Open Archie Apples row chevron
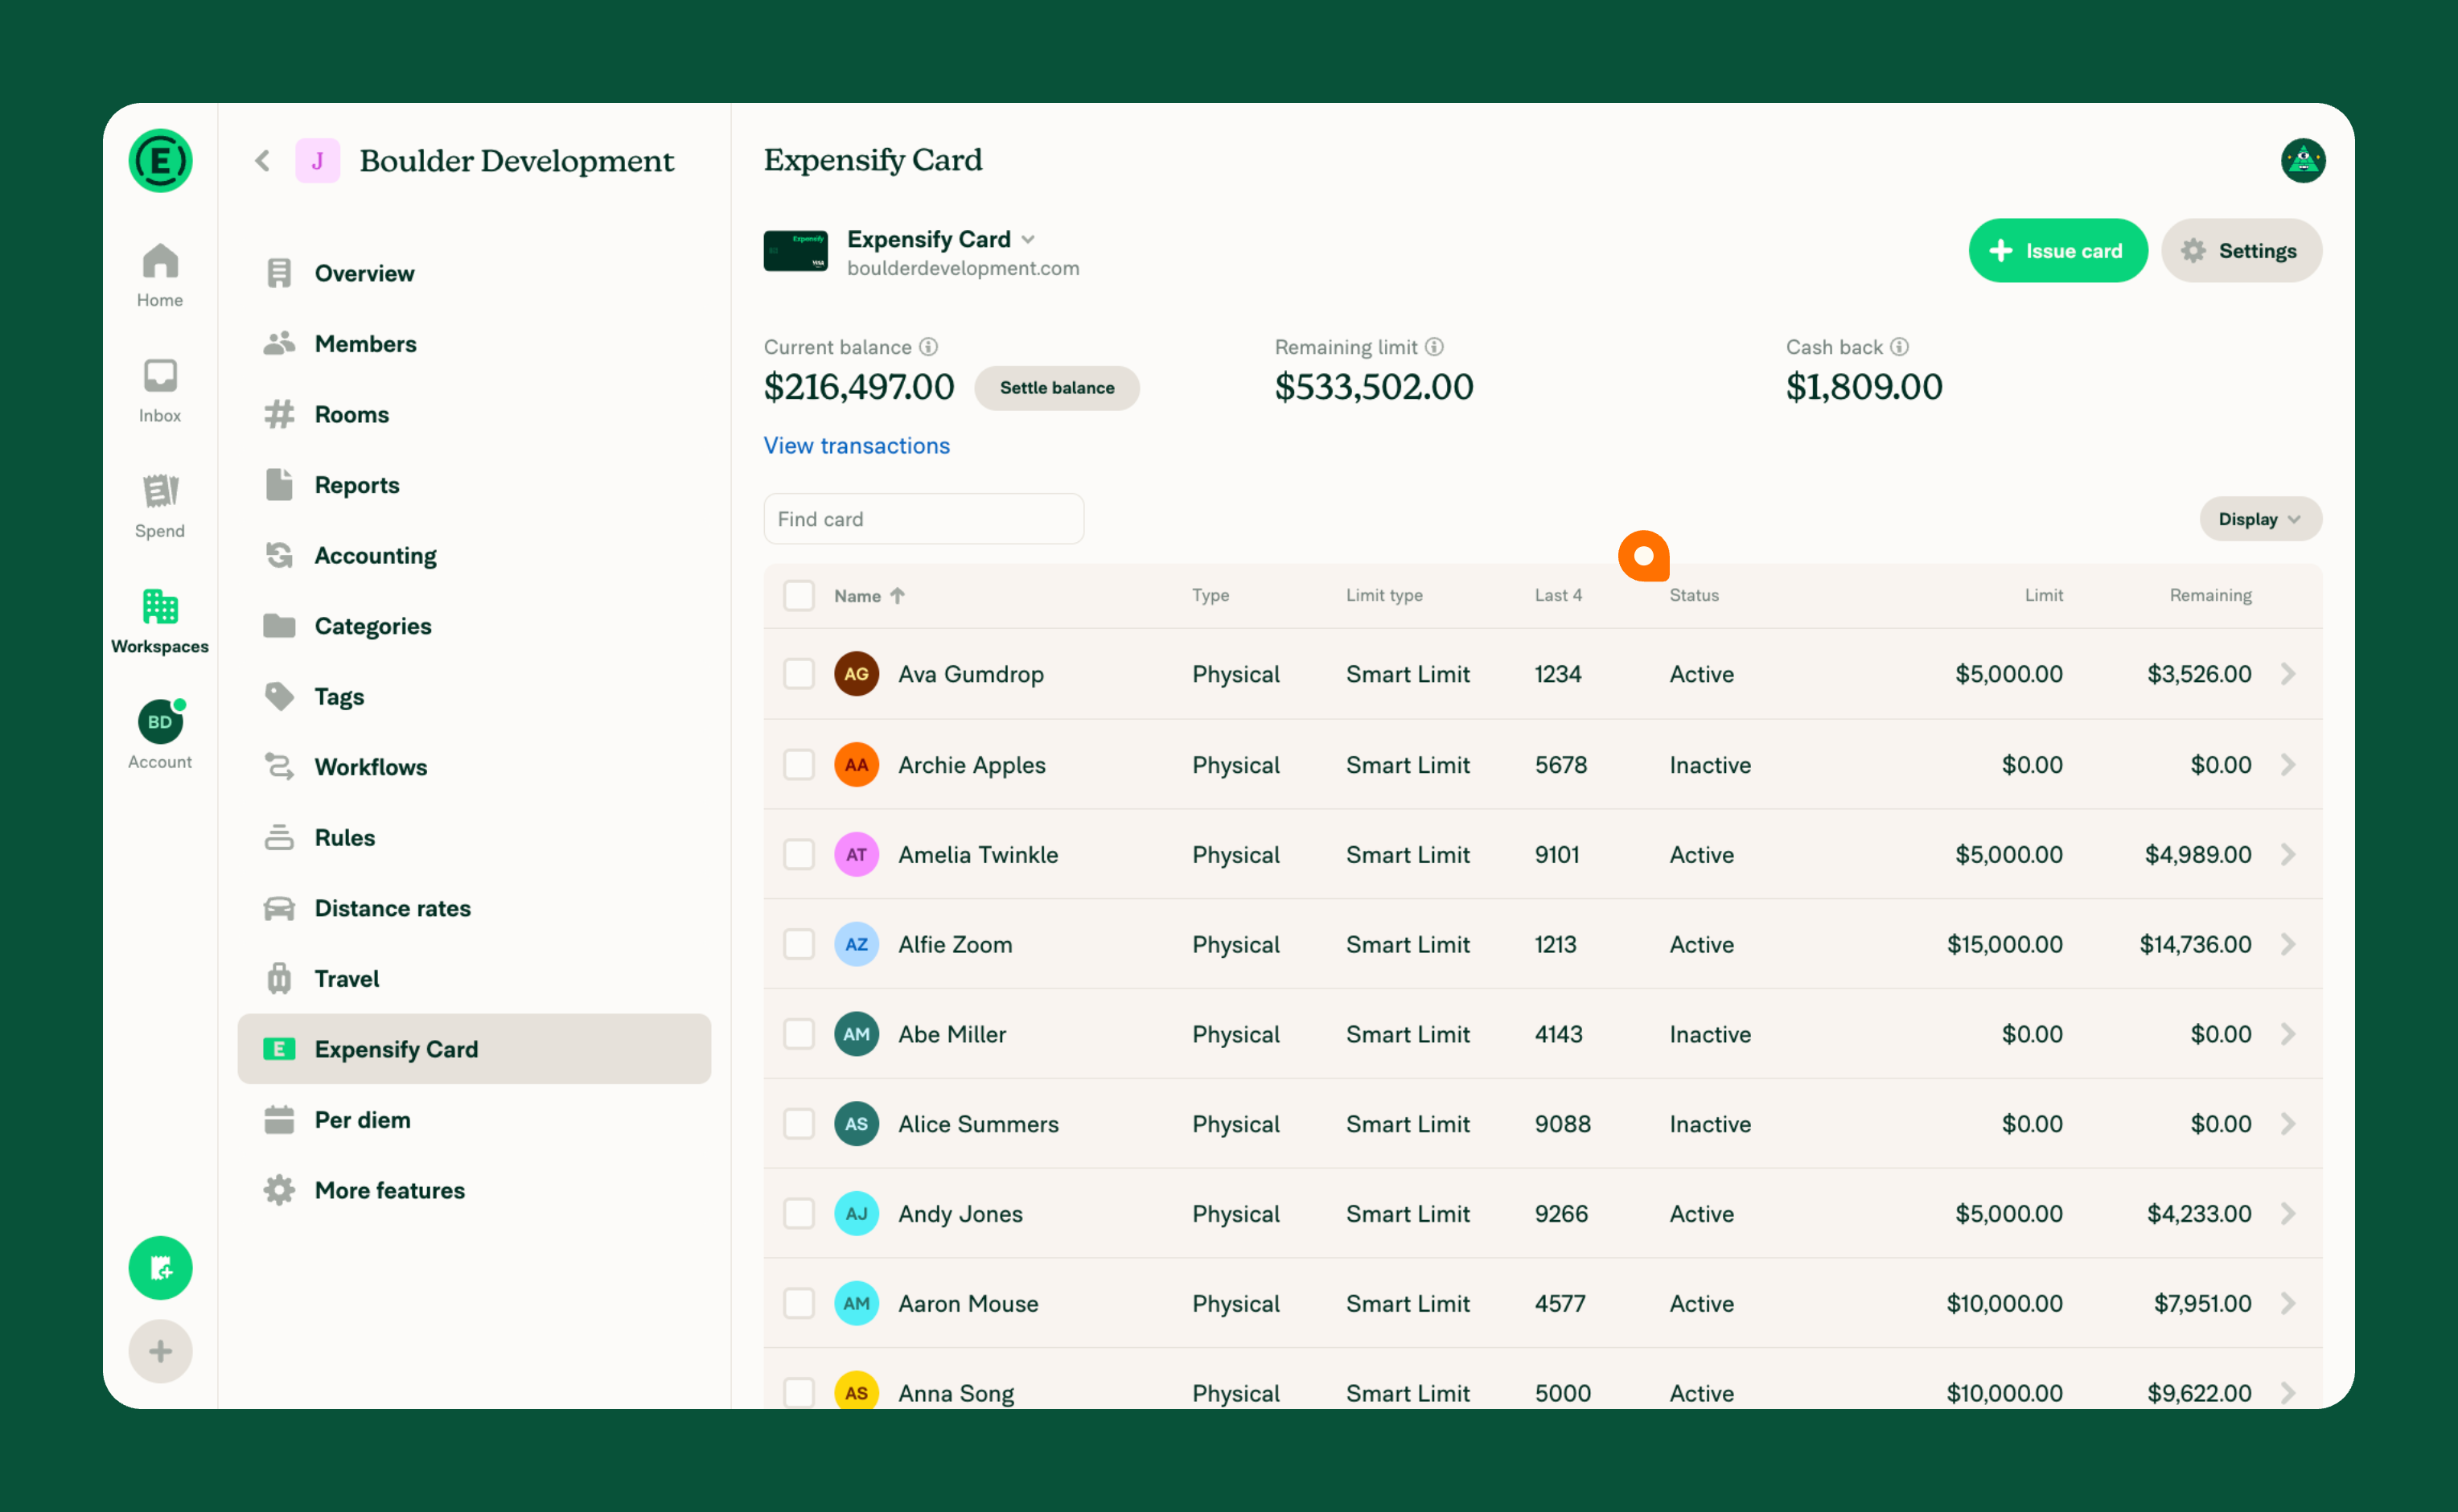The width and height of the screenshot is (2458, 1512). coord(2288,765)
